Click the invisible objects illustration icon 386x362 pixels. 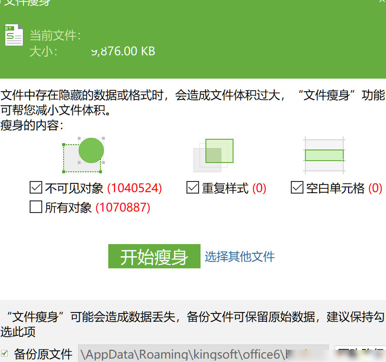tap(84, 155)
